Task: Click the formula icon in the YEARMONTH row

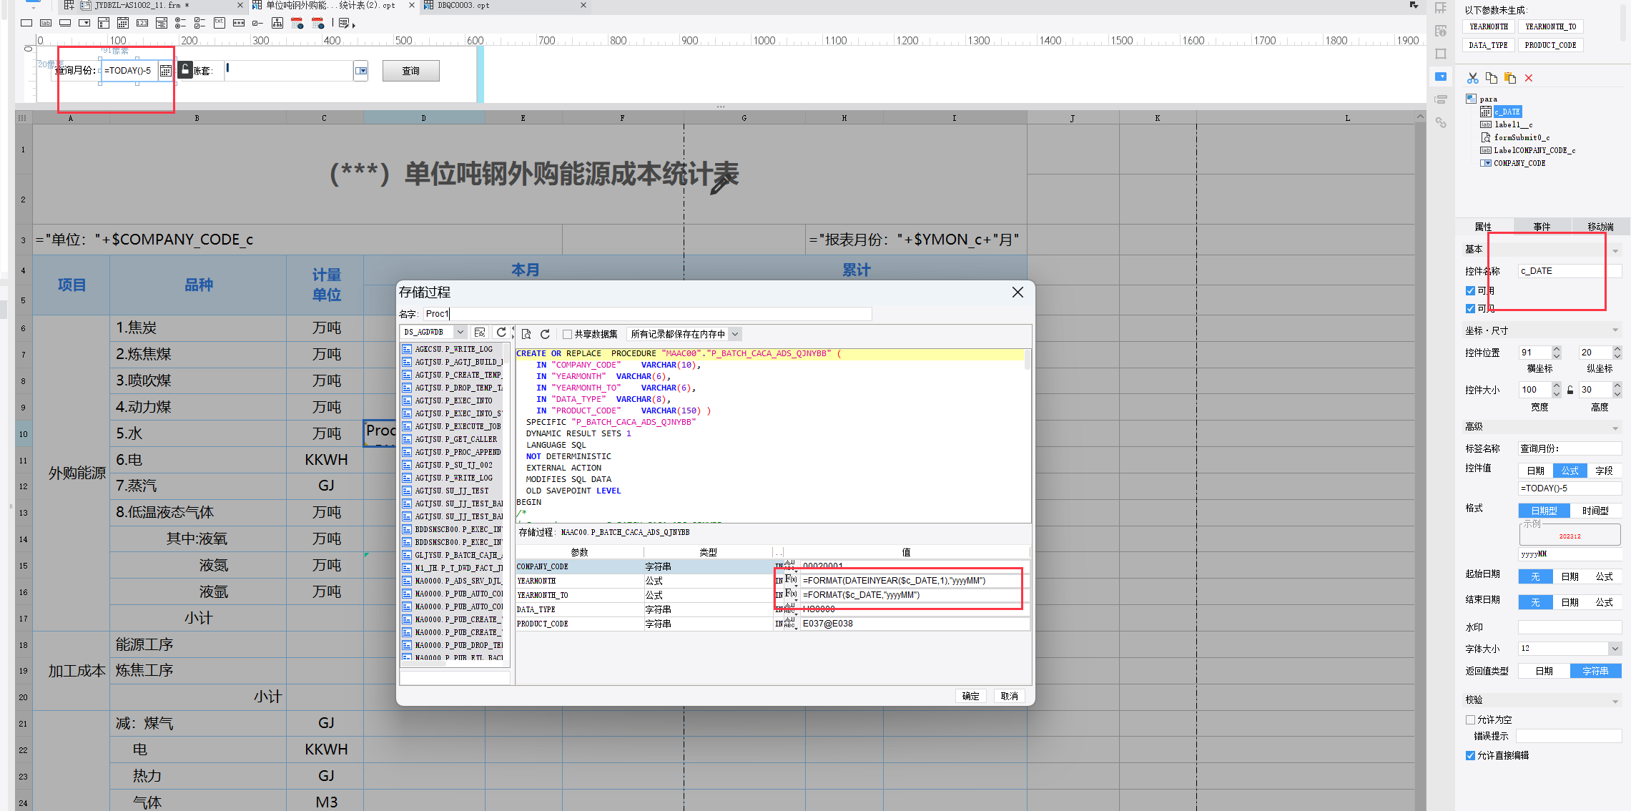Action: (x=790, y=580)
